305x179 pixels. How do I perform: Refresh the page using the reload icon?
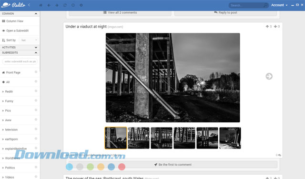(65, 5)
